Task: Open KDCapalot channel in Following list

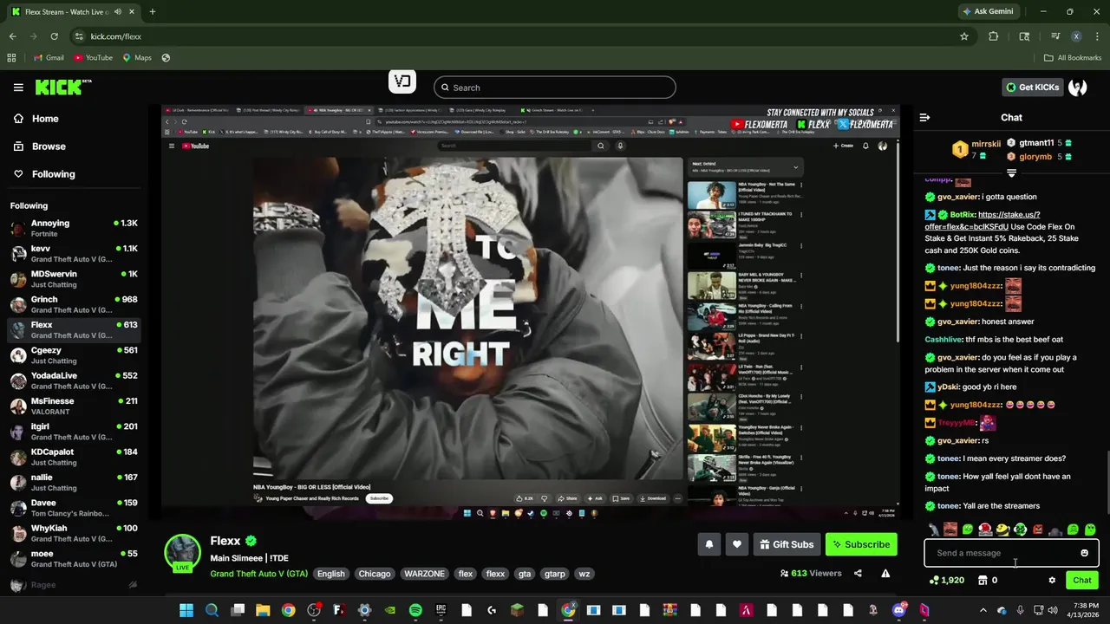Action: (74, 457)
